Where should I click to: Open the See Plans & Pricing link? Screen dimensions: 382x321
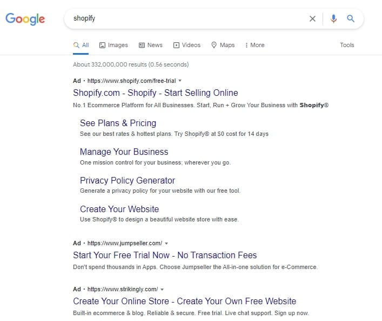(118, 123)
